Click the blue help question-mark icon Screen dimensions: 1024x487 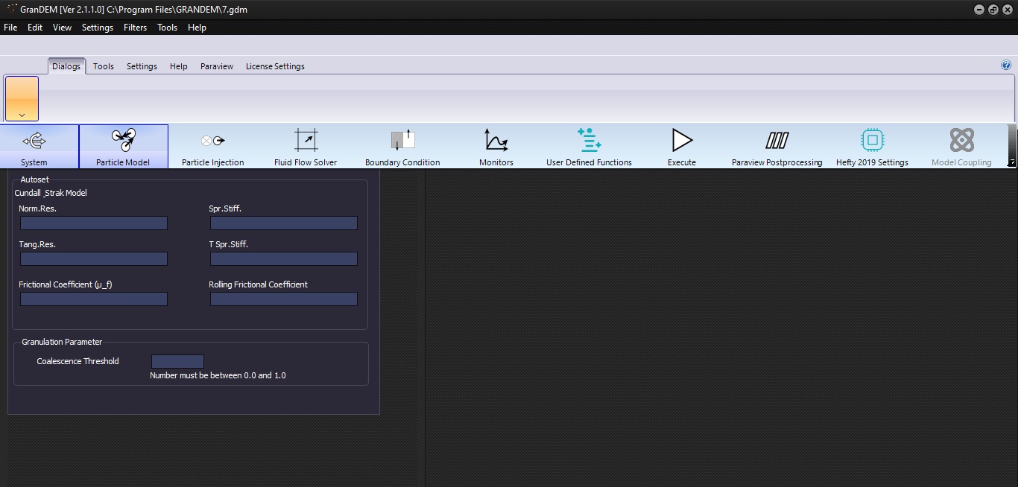click(x=1006, y=65)
